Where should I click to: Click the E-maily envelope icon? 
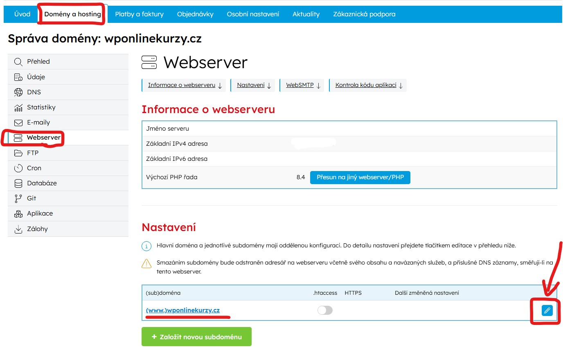tap(18, 122)
